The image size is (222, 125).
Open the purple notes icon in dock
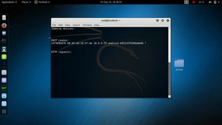(4, 80)
